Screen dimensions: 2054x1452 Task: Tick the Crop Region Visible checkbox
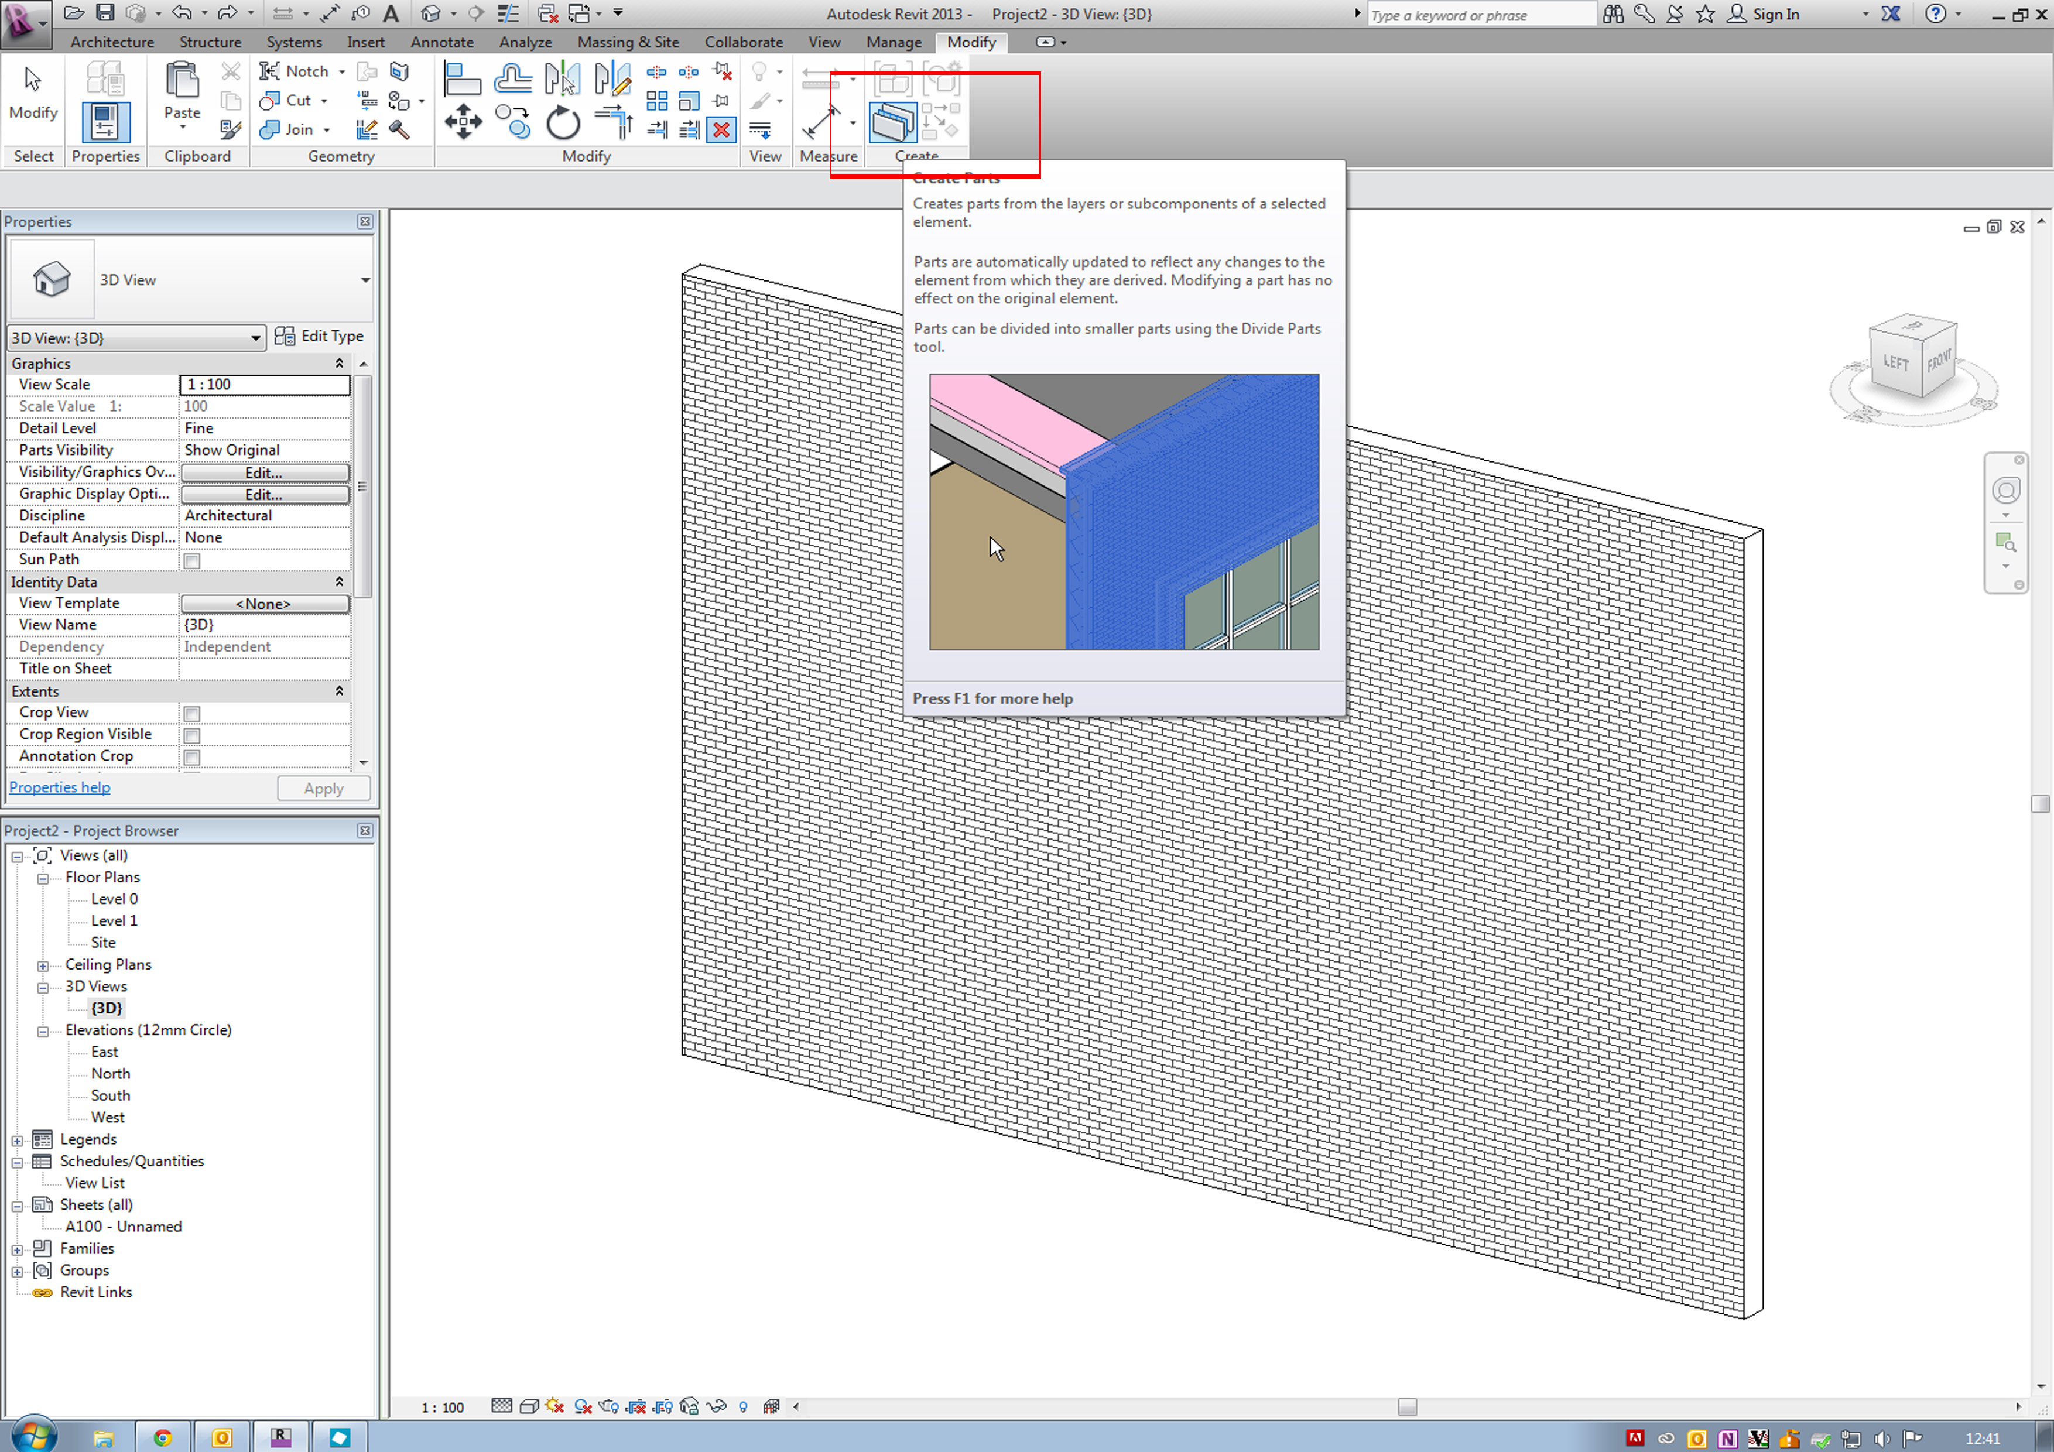191,735
